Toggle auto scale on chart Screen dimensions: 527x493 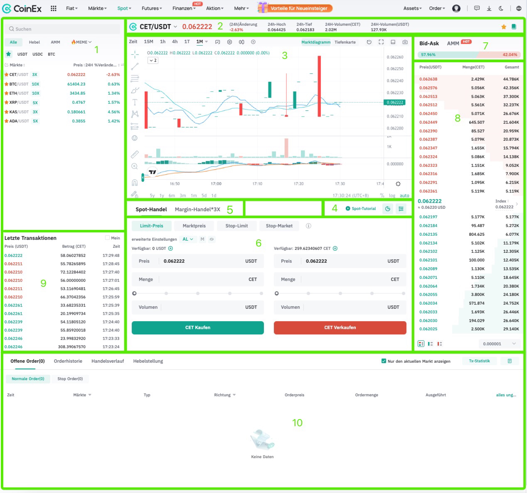[x=404, y=195]
